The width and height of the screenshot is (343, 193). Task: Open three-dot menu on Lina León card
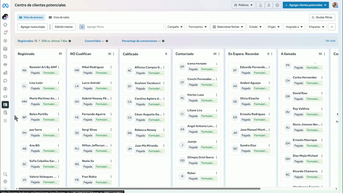coord(59,83)
